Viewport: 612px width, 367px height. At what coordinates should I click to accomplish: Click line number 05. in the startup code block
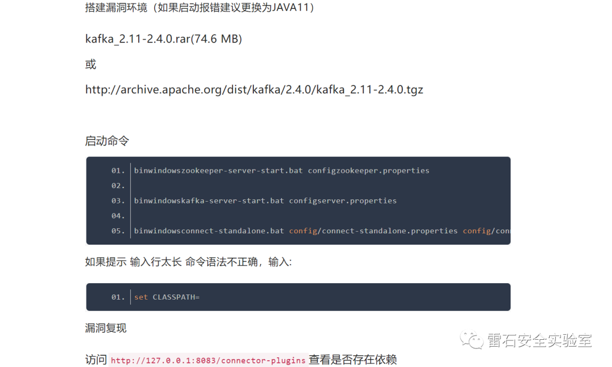point(118,231)
